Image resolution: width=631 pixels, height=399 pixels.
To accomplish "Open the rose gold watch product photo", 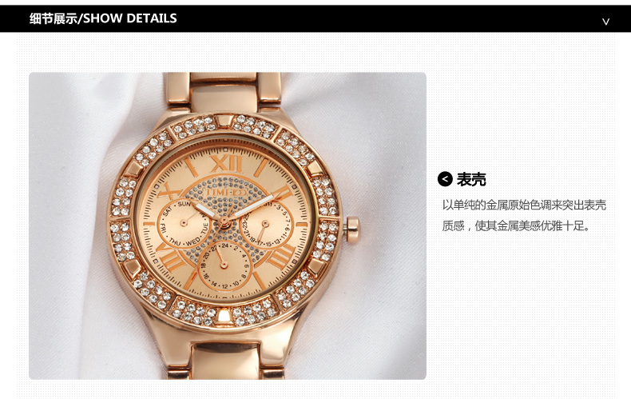I will point(228,225).
